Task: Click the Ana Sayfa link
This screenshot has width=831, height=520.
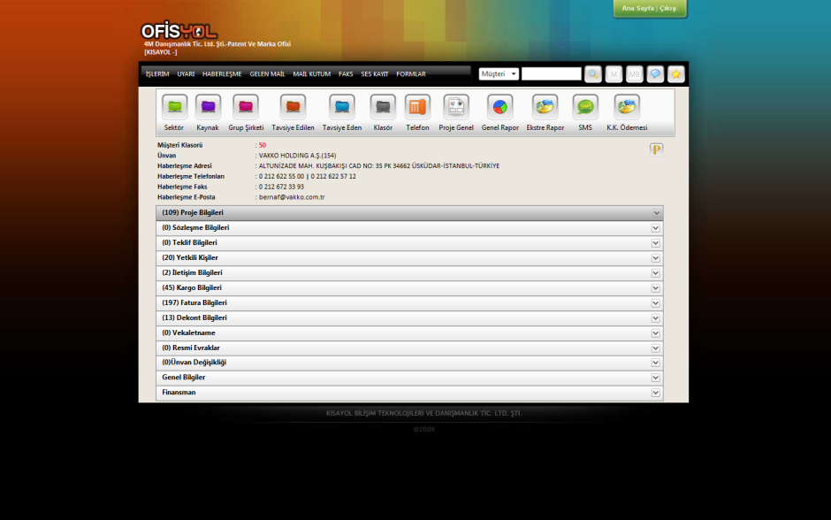Action: click(x=637, y=8)
